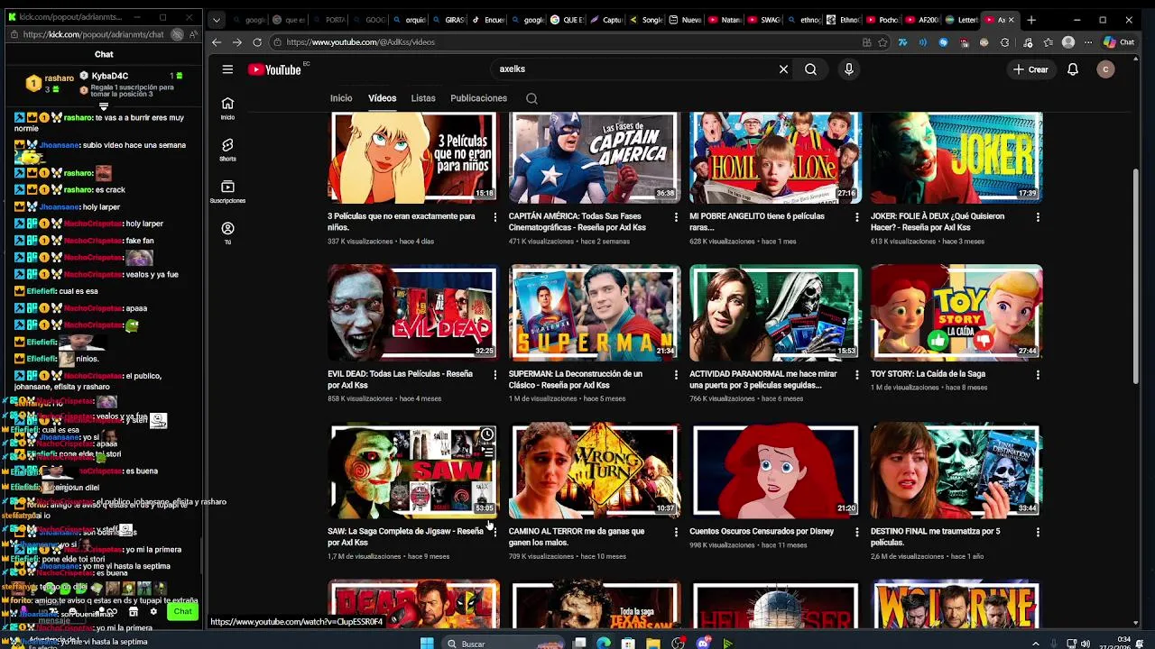The image size is (1155, 649).
Task: Open the browser favorites list icon
Action: pos(1049,42)
